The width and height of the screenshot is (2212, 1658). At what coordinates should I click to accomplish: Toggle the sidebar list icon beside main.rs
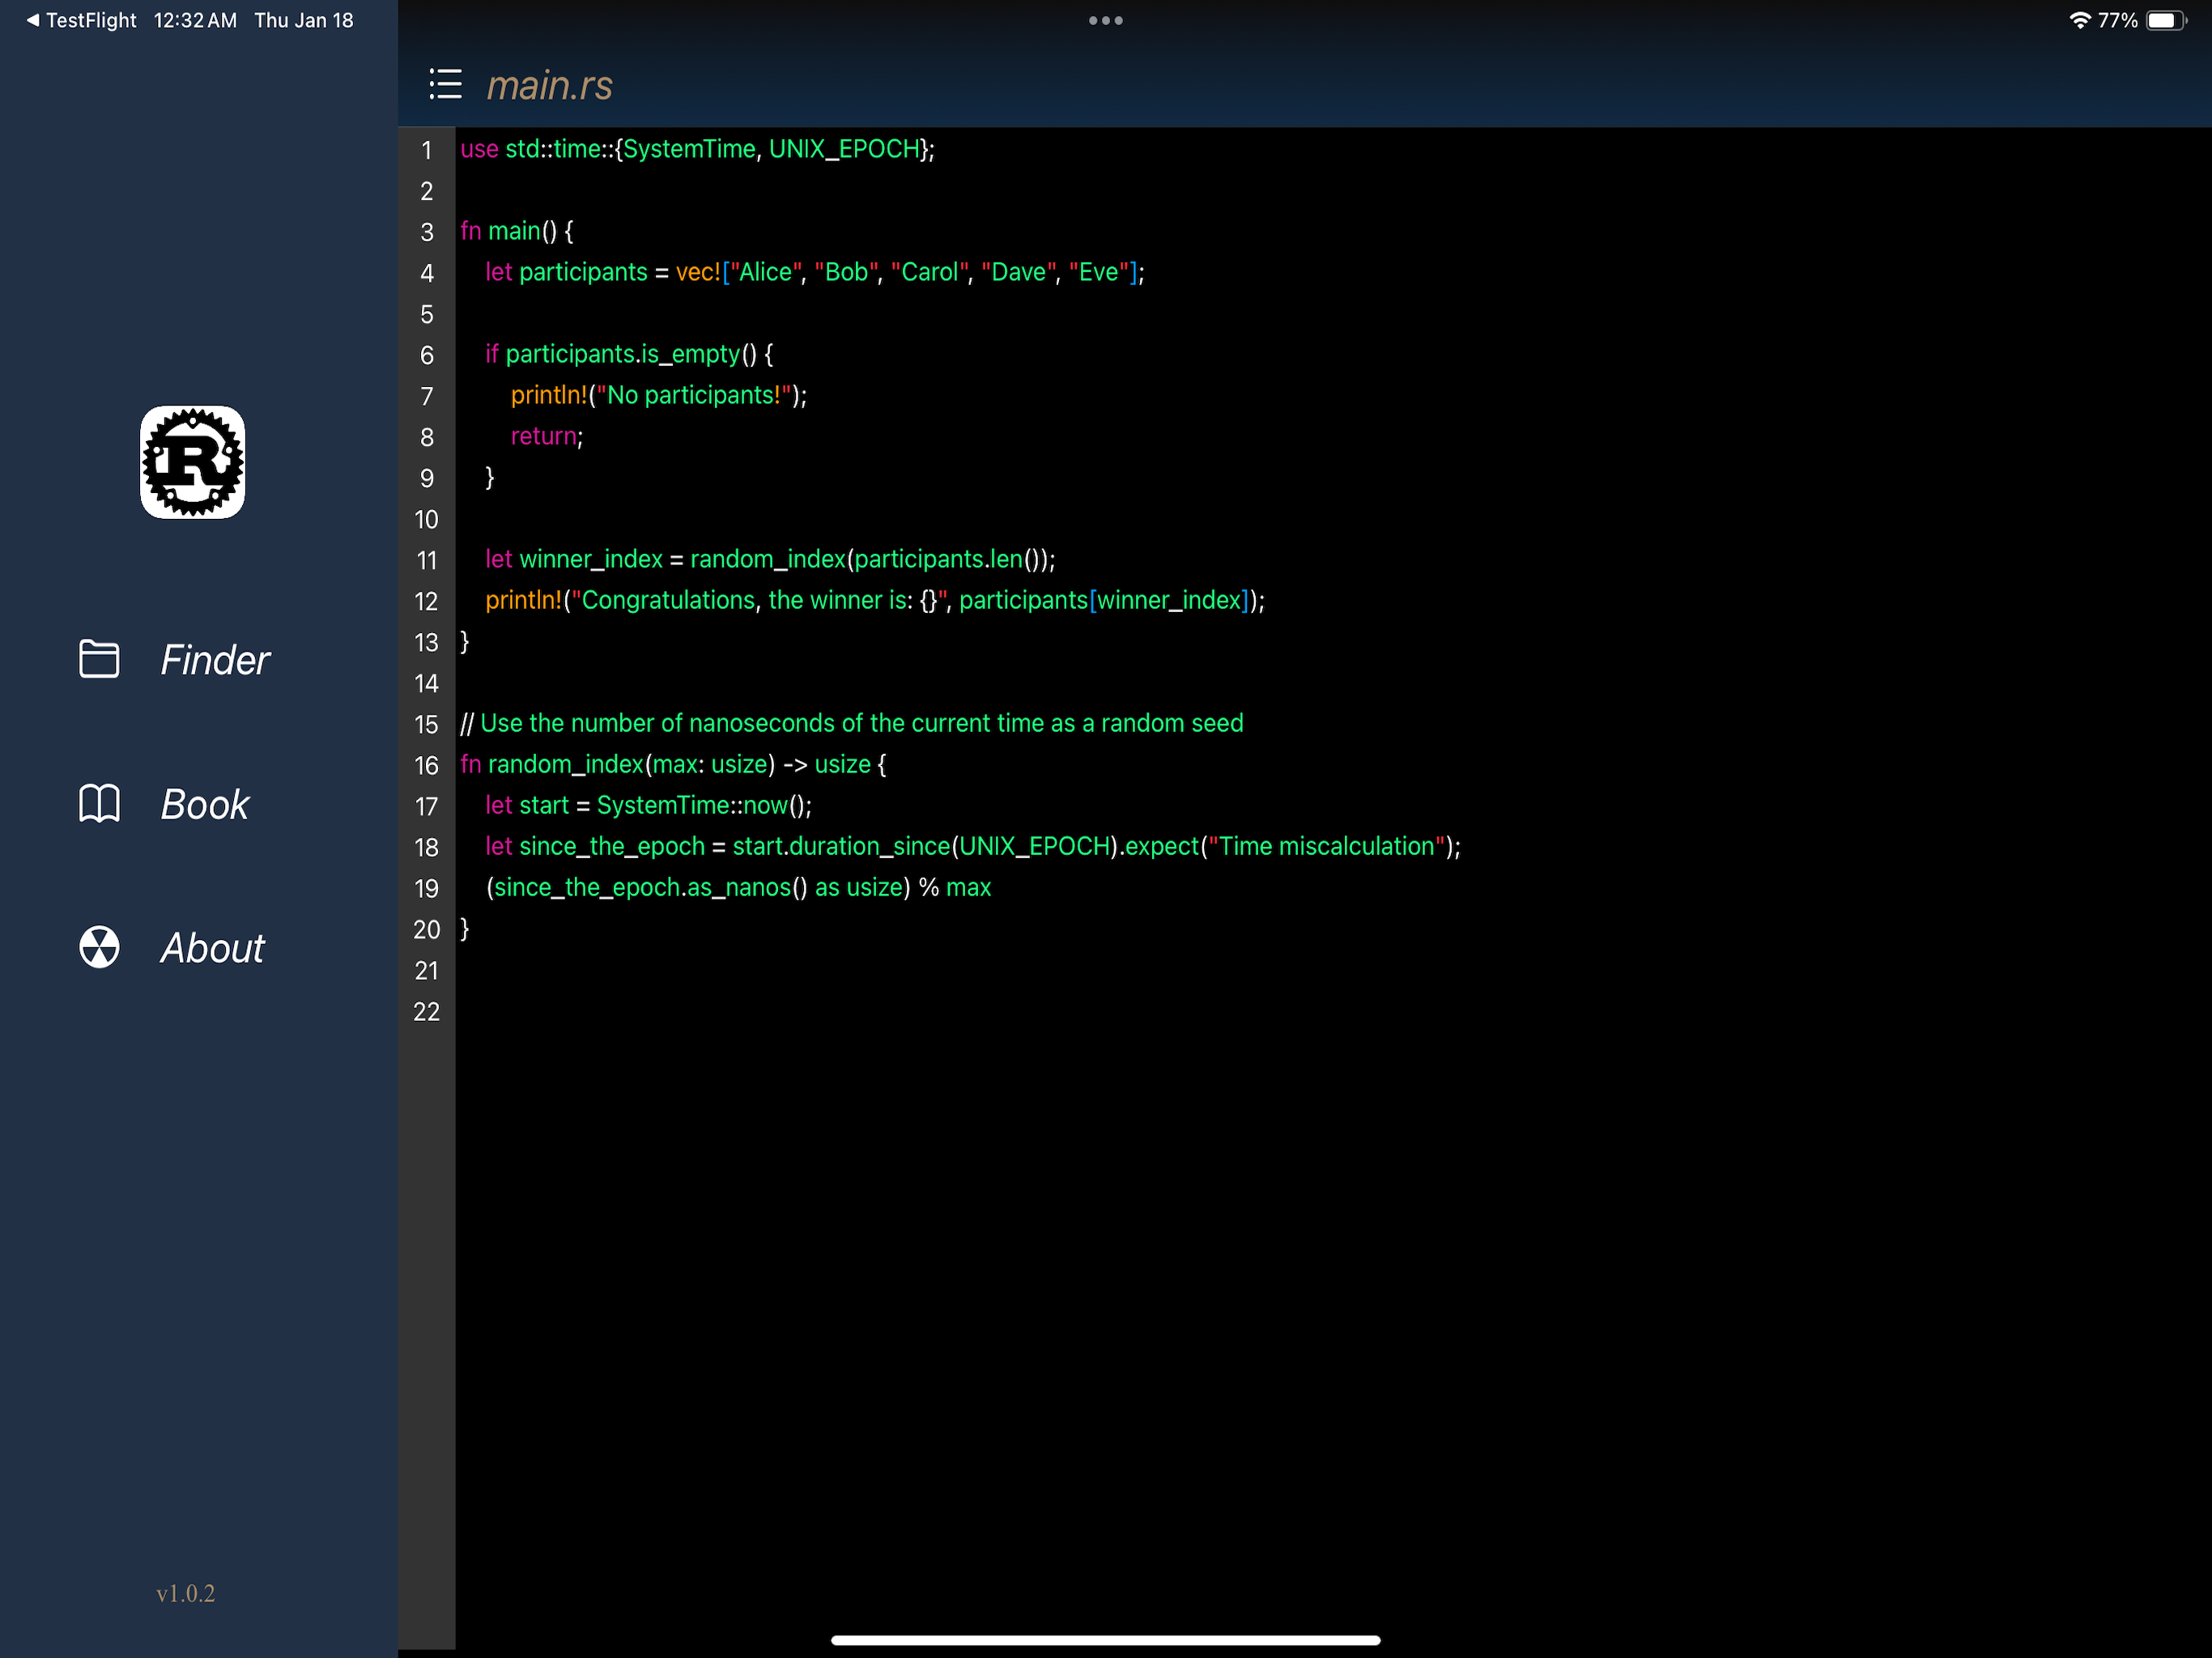click(x=445, y=85)
